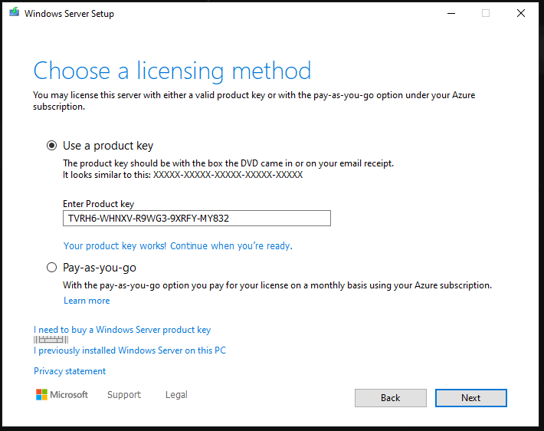Viewport: 544px width, 431px height.
Task: Minimize the Windows Server Setup window
Action: [451, 13]
